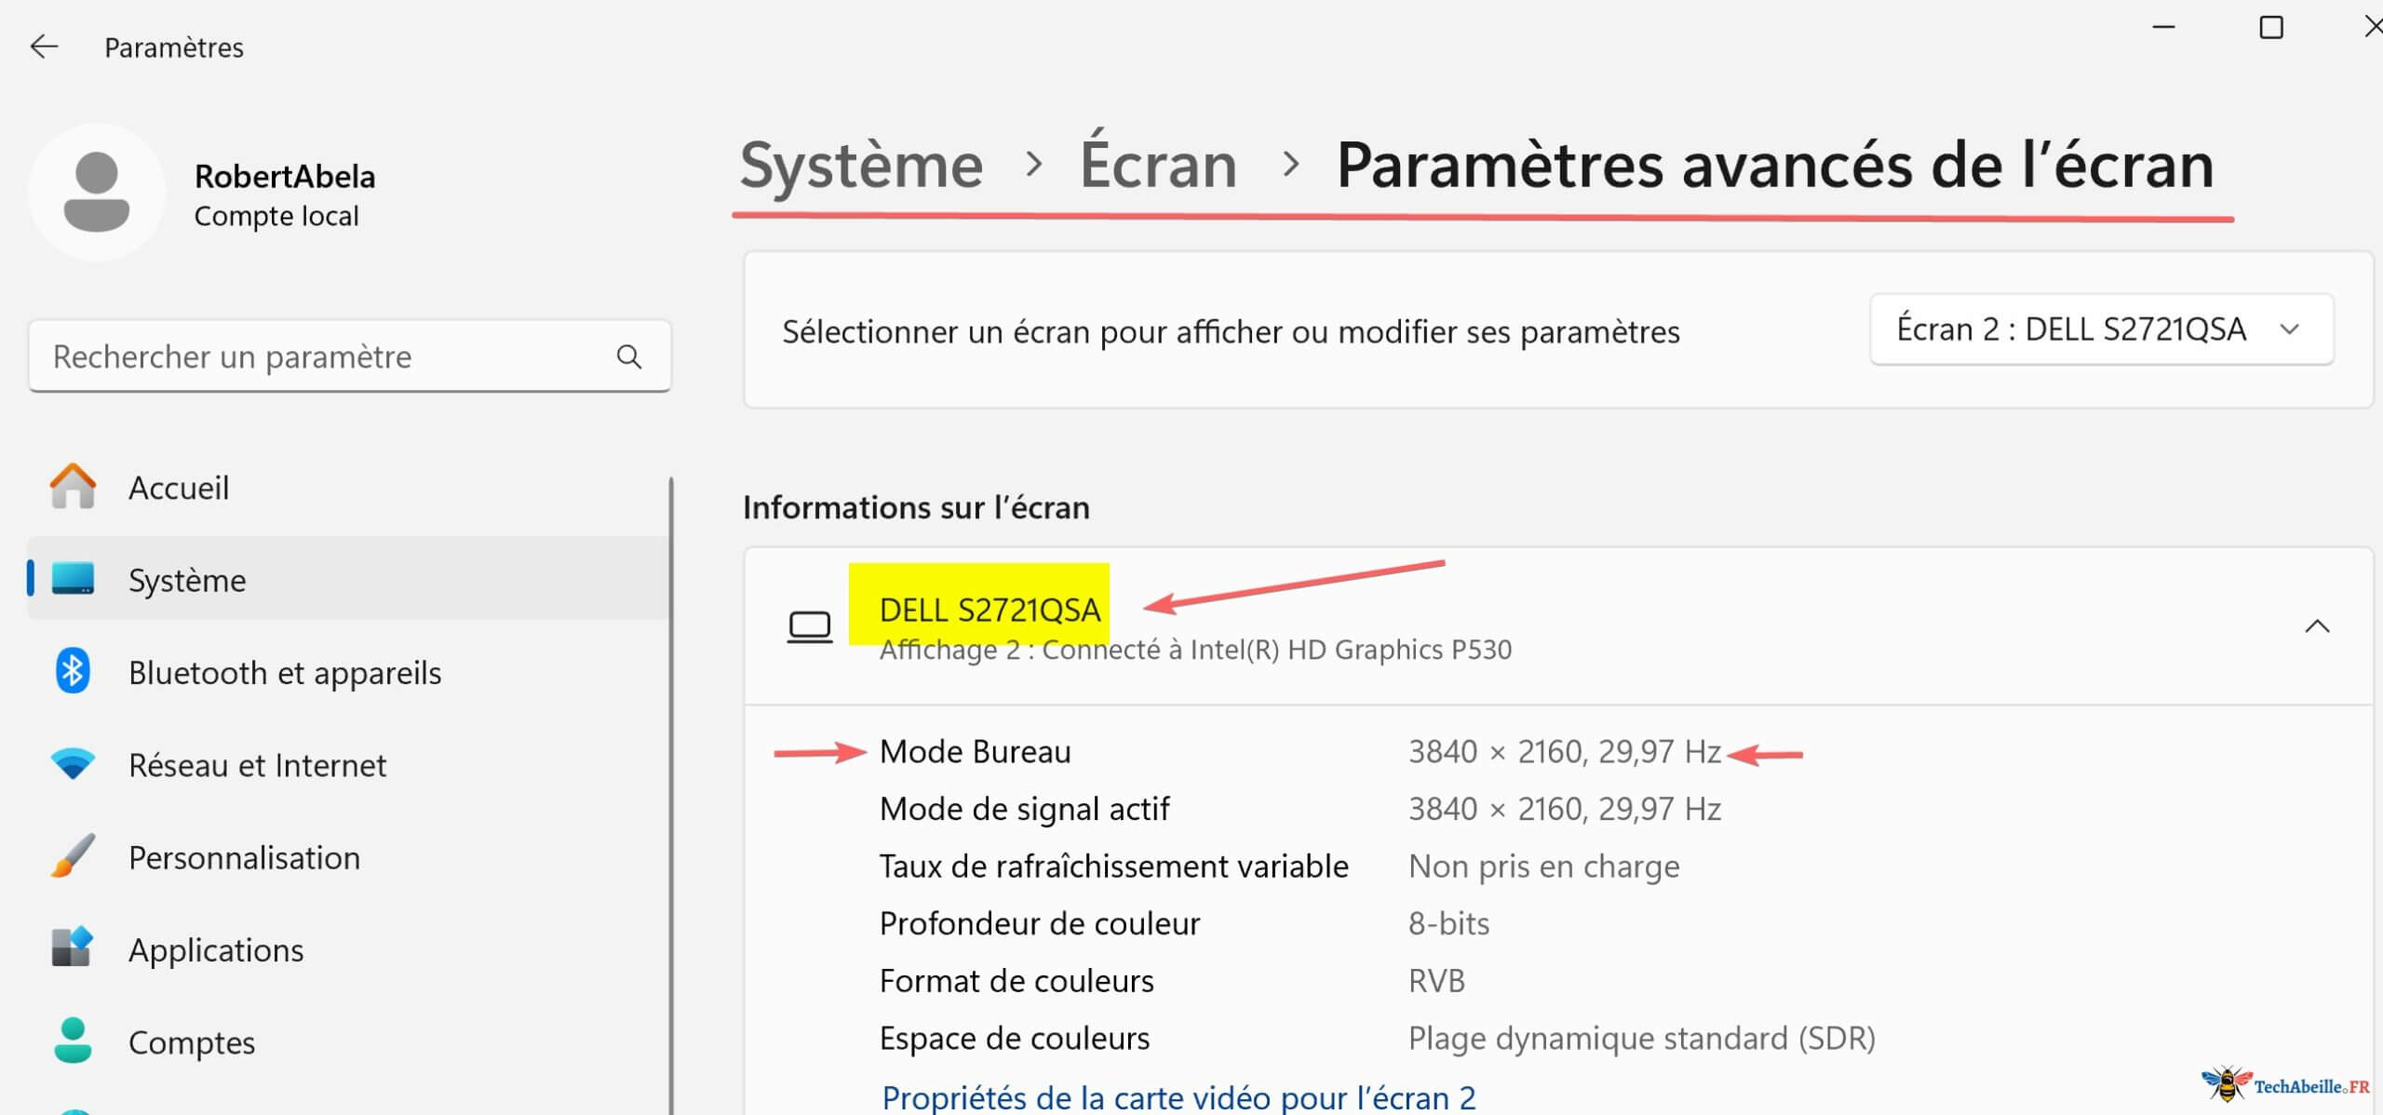Image resolution: width=2383 pixels, height=1115 pixels.
Task: Click the search magnifier icon
Action: (x=629, y=356)
